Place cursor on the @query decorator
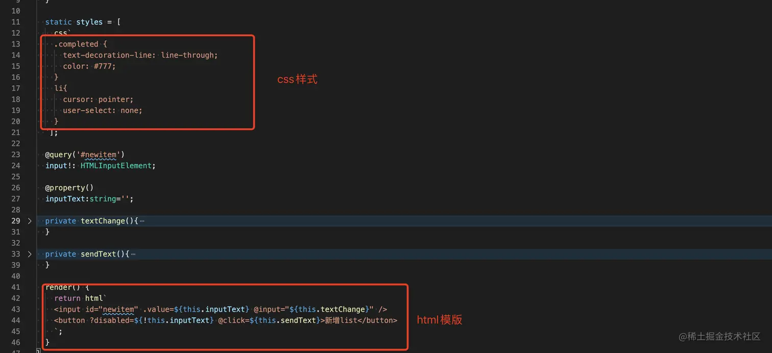Viewport: 772px width, 353px height. click(x=59, y=155)
